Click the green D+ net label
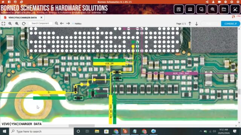Viewport: 241px width, 135px height. (x=49, y=97)
